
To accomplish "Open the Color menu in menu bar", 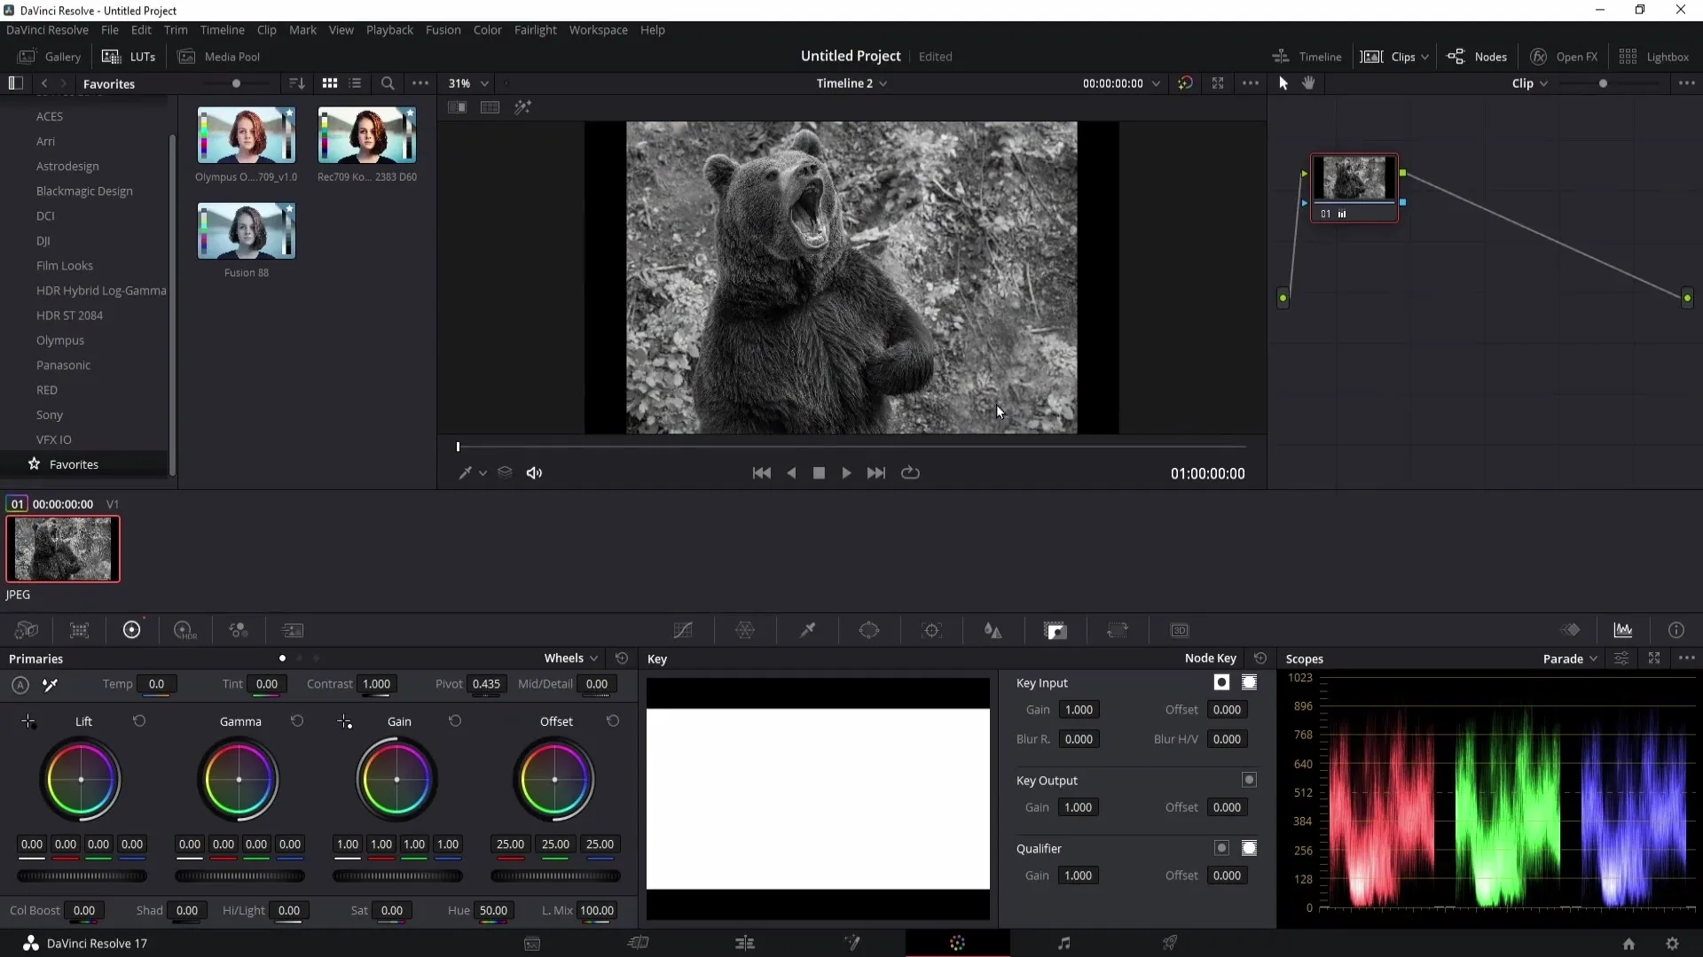I will click(487, 29).
